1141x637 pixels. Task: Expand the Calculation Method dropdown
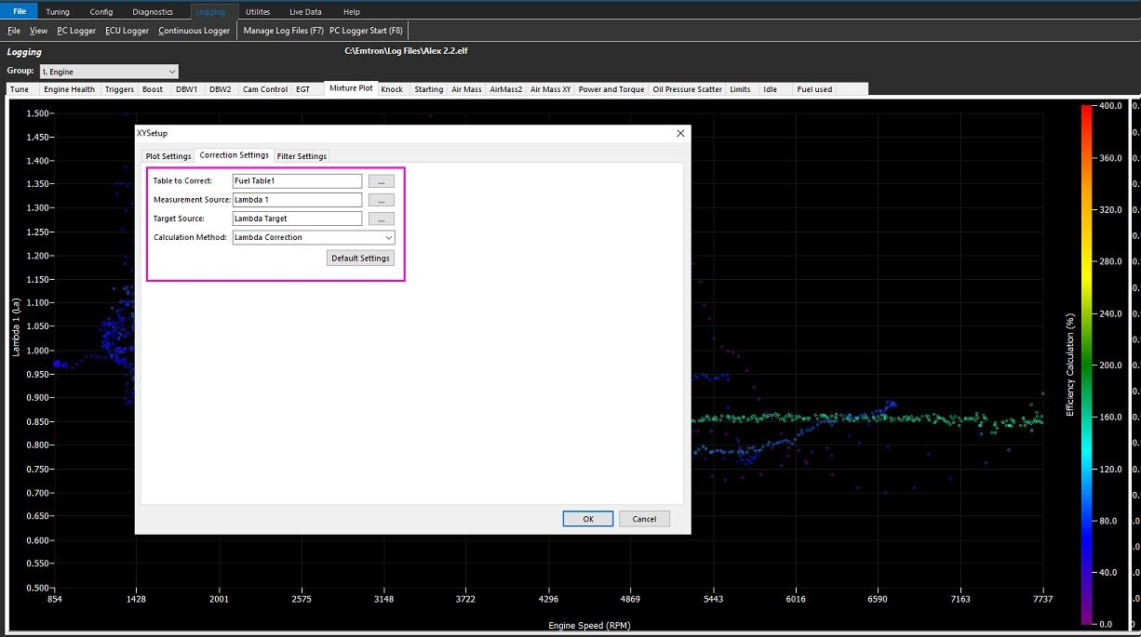[x=388, y=238]
